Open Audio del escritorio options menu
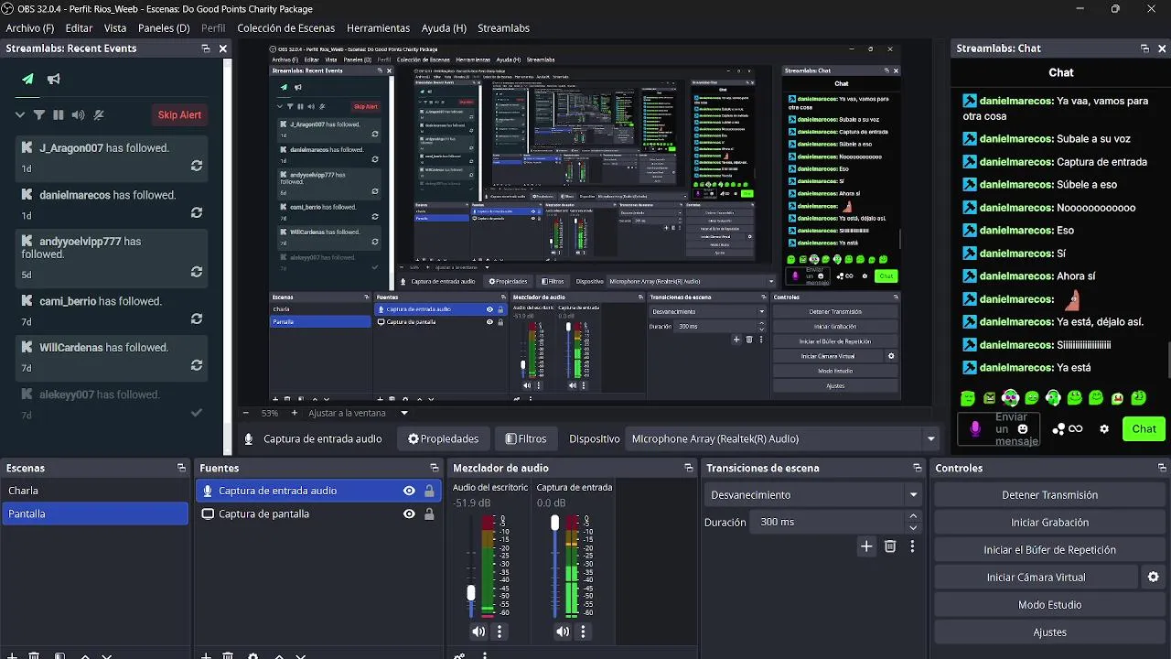Image resolution: width=1171 pixels, height=659 pixels. [500, 632]
